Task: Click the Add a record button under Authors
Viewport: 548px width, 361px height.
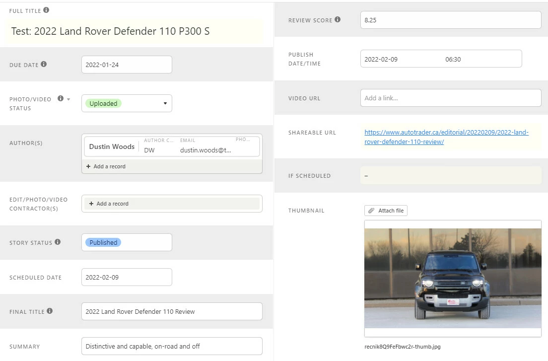Action: (172, 167)
